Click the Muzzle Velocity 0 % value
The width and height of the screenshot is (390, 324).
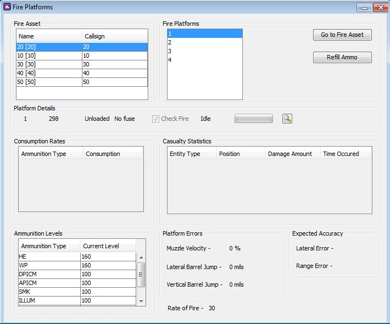[235, 248]
